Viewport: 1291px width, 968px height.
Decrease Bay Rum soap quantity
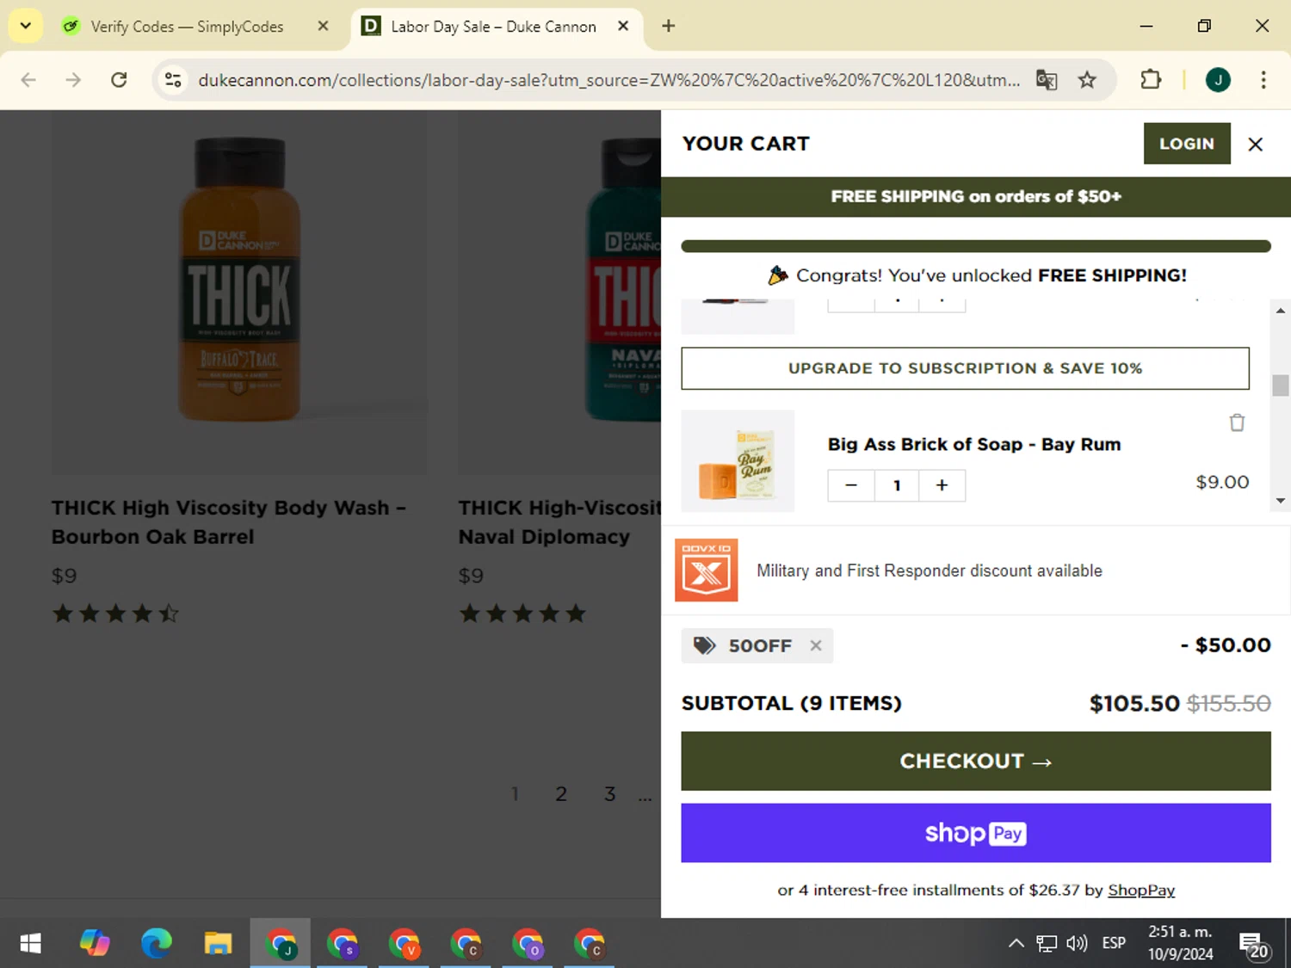851,485
